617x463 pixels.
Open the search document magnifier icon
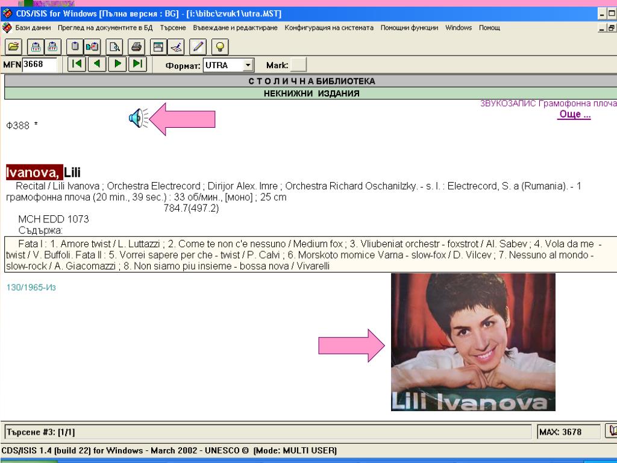pyautogui.click(x=114, y=47)
